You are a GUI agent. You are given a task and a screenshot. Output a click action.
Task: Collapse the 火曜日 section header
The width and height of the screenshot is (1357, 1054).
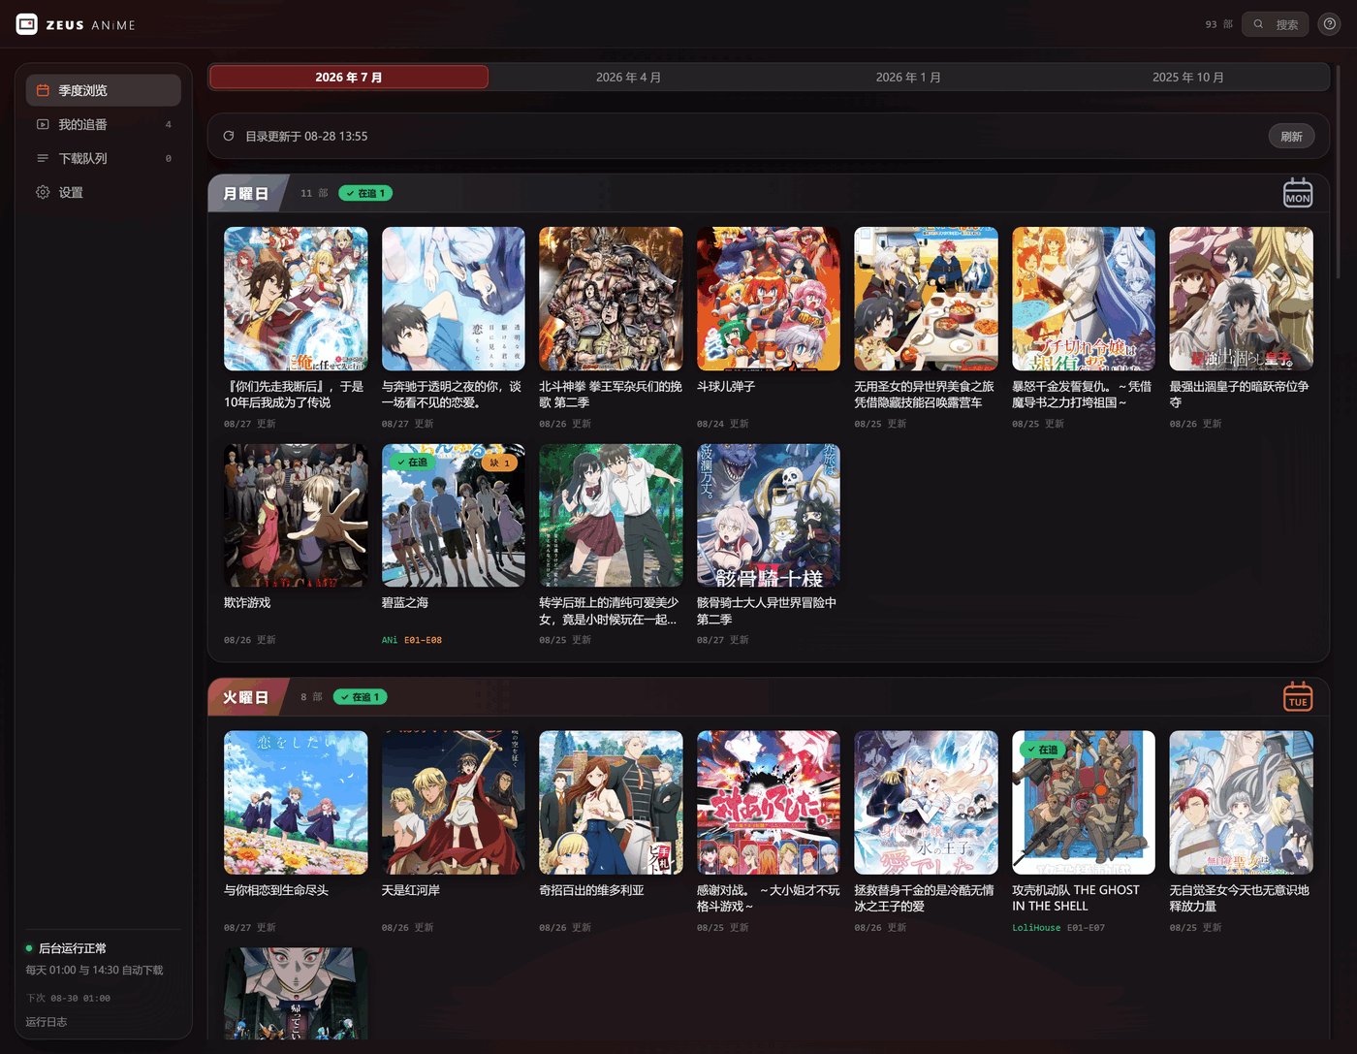[769, 697]
